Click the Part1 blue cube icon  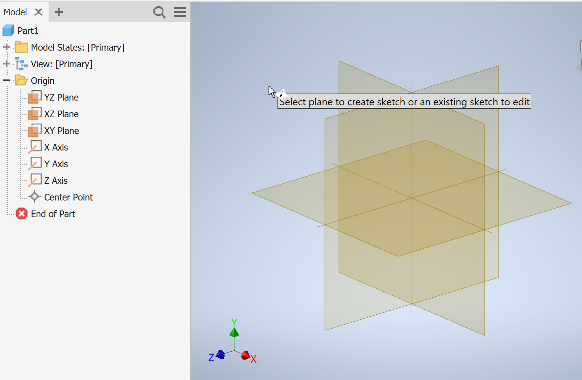coord(8,31)
